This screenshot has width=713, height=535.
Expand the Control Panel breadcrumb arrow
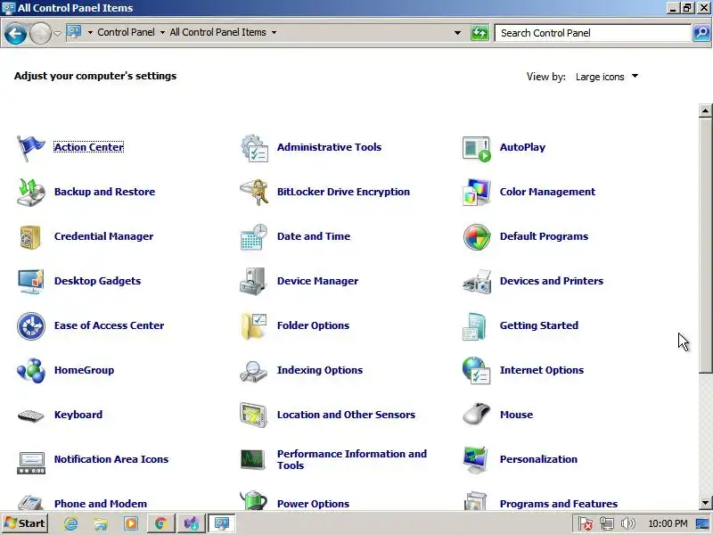162,33
